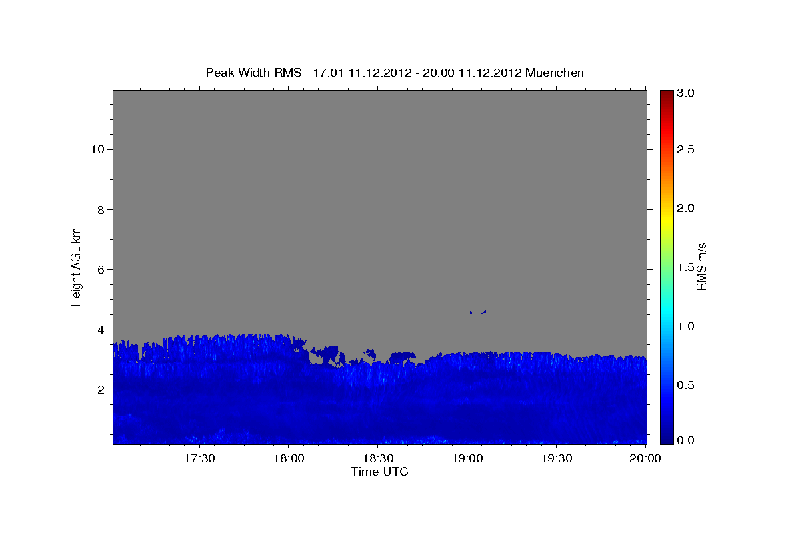Click the height tick label 8

click(100, 209)
